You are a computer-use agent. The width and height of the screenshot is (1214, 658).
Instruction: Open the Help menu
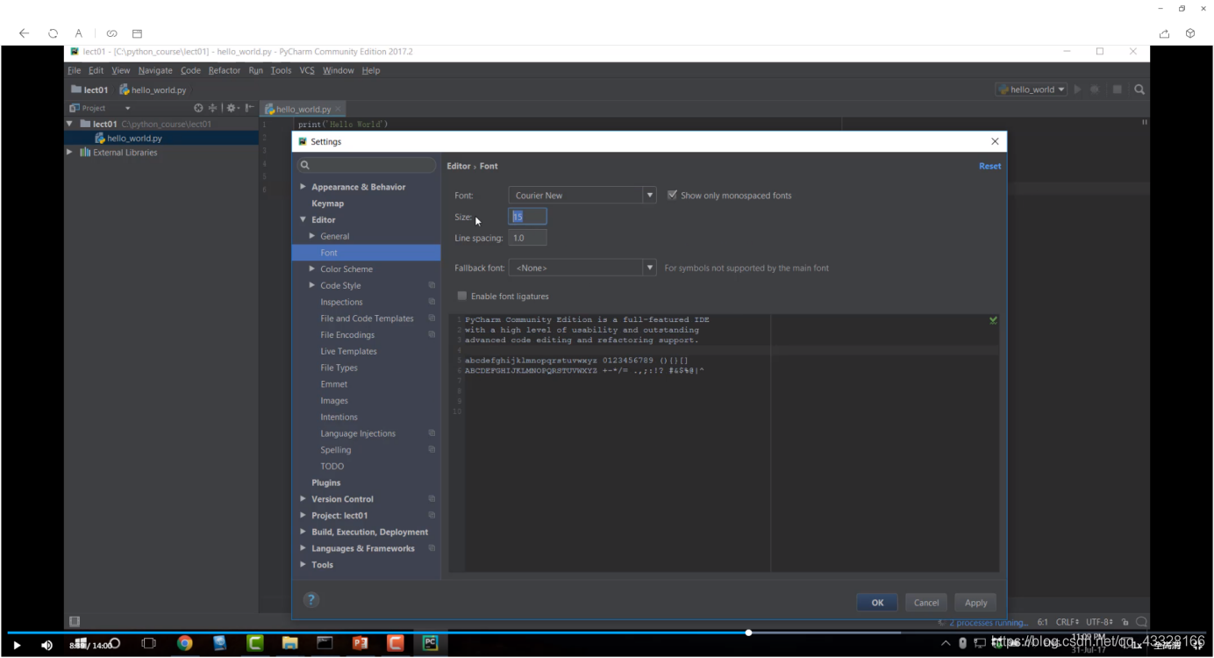point(371,70)
